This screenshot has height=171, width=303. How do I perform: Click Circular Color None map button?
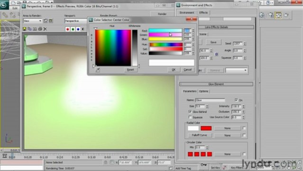(x=228, y=154)
